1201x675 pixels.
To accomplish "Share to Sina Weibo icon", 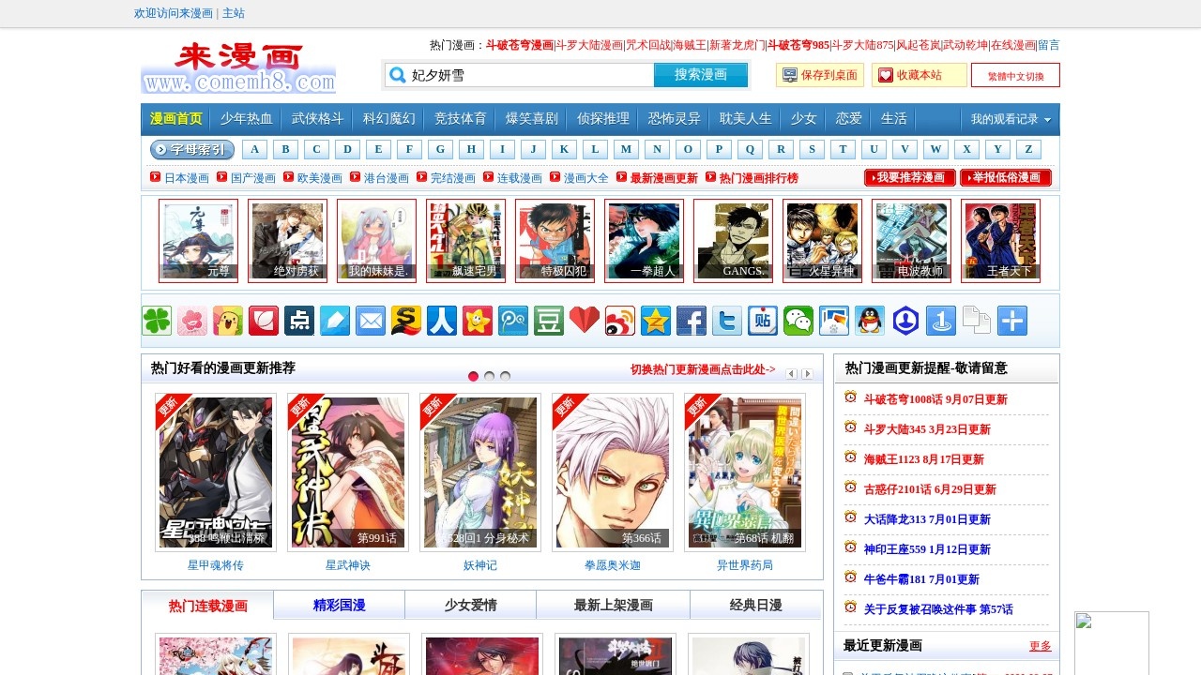I will coord(620,321).
